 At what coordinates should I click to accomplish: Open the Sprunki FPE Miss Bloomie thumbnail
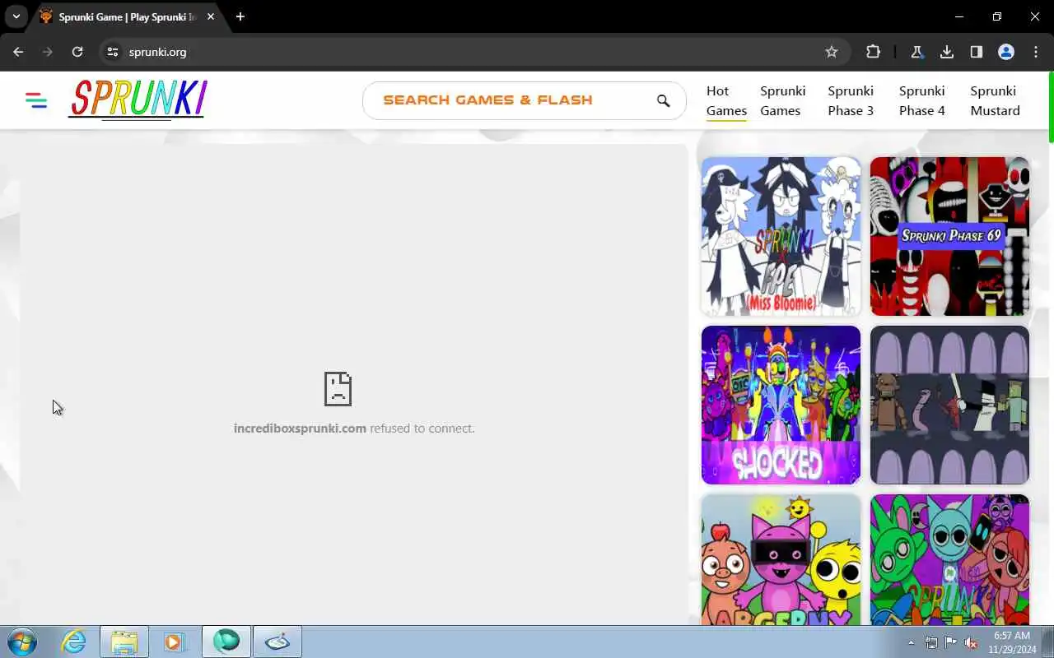point(781,236)
